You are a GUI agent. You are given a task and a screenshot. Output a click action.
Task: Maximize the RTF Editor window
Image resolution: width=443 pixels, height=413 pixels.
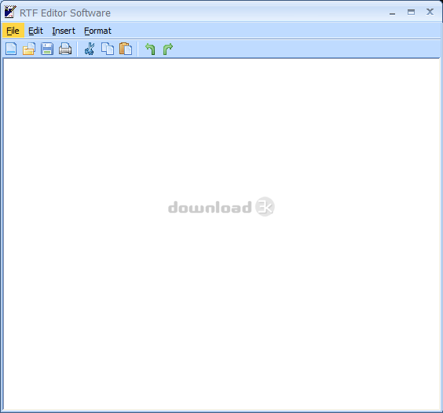coord(411,12)
